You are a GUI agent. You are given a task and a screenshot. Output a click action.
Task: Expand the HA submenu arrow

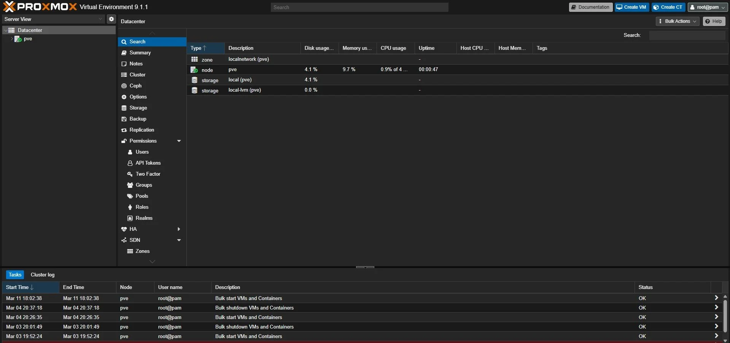(179, 229)
